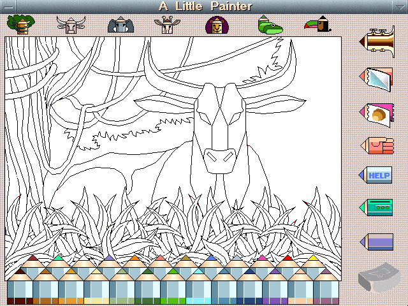Pick the violet front-row pencil

tap(275, 288)
